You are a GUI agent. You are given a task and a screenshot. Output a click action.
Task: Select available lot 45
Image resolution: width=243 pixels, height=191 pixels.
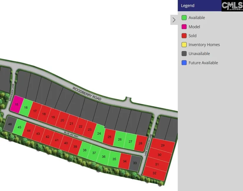(19, 127)
